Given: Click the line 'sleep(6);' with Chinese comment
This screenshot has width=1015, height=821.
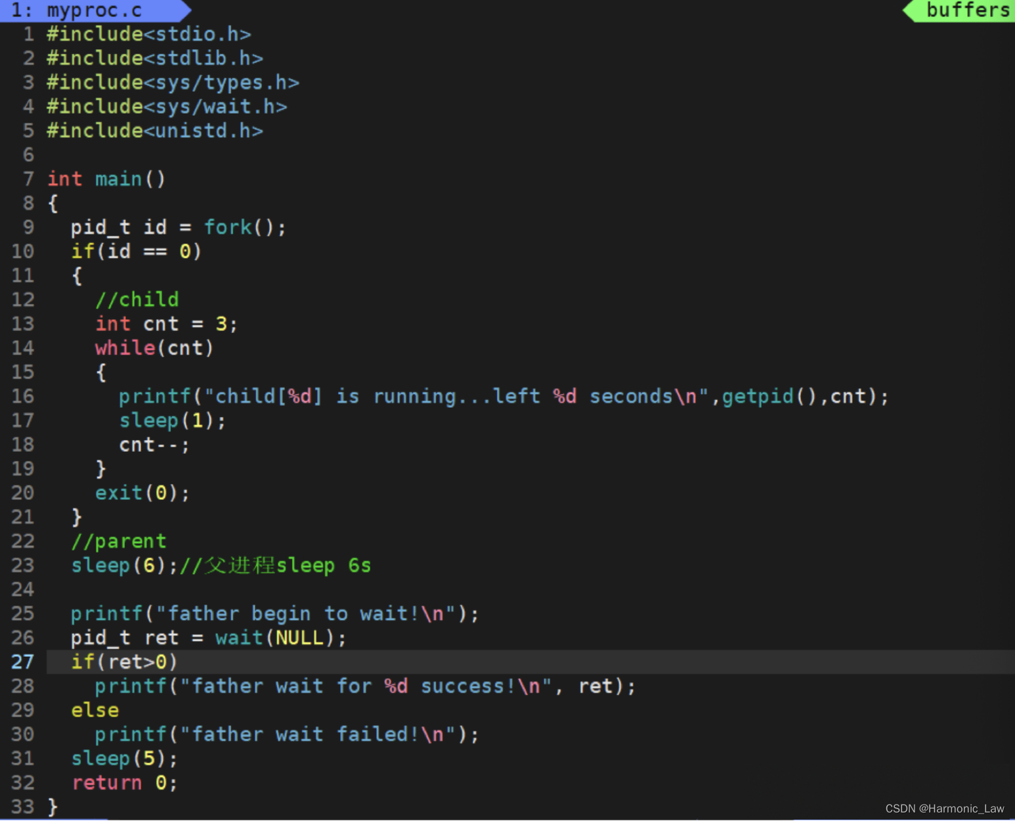Looking at the screenshot, I should click(x=221, y=566).
